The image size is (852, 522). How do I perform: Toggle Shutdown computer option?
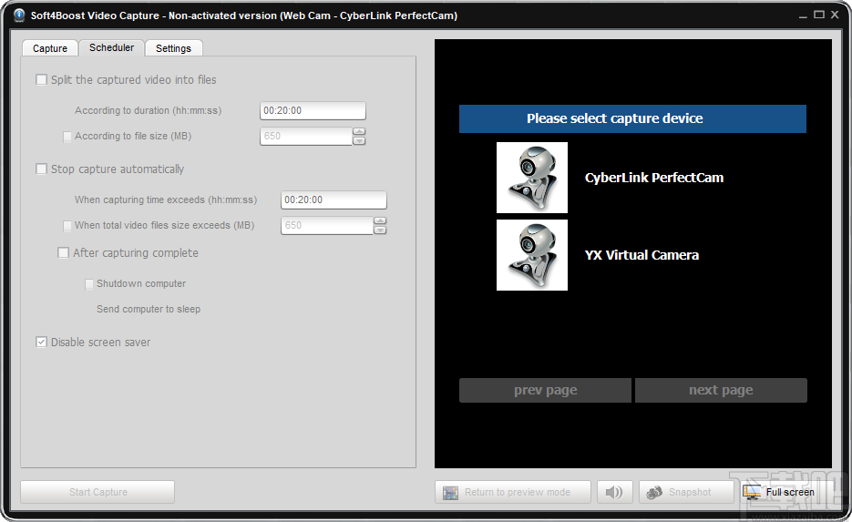tap(89, 284)
